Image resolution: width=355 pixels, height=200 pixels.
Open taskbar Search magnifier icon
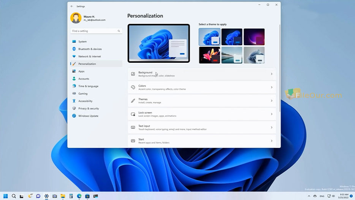[14, 196]
